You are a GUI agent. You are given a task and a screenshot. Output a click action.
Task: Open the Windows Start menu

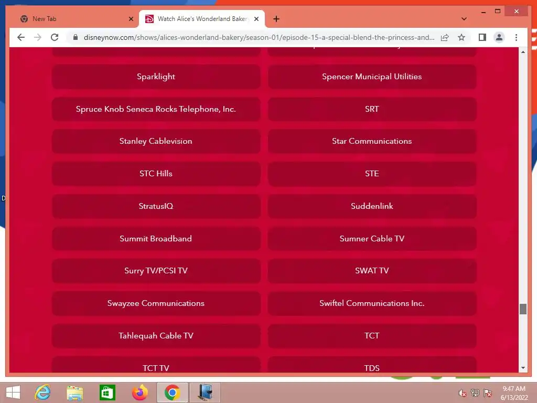pyautogui.click(x=13, y=393)
